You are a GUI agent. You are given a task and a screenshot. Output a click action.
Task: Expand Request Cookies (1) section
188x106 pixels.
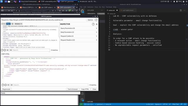coord(79,36)
